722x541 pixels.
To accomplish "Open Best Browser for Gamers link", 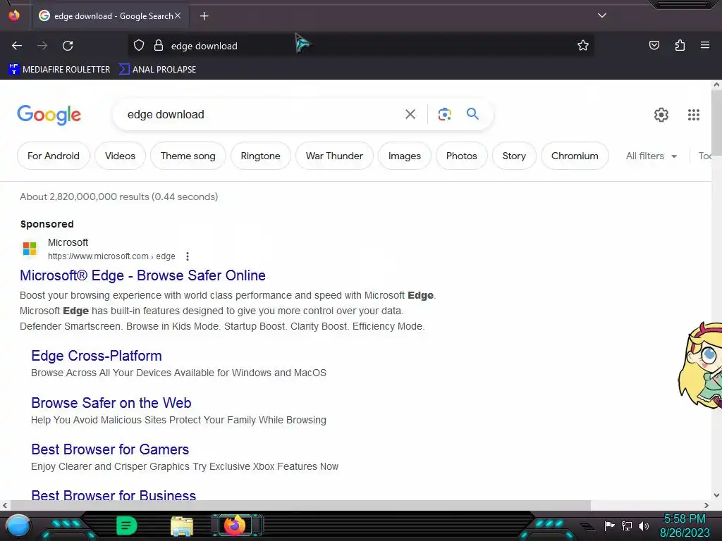I will point(110,449).
